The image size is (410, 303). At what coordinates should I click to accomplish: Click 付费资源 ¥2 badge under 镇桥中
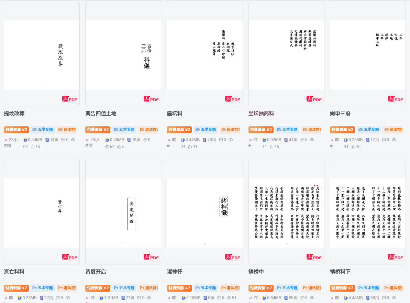pyautogui.click(x=261, y=288)
